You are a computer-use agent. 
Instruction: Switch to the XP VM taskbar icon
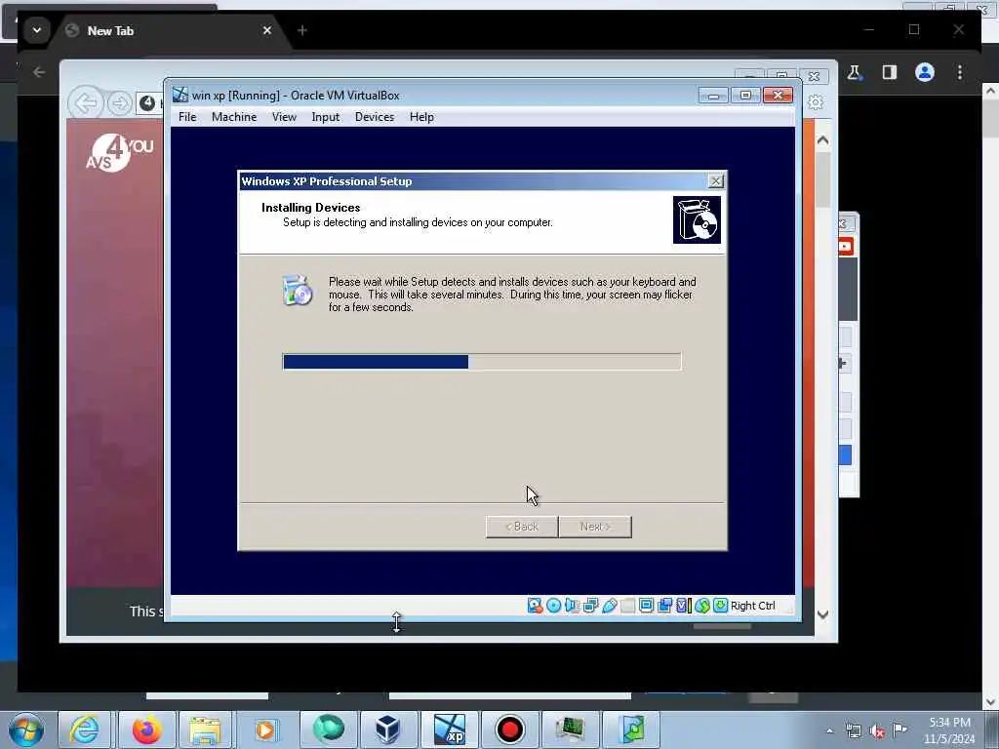[450, 729]
